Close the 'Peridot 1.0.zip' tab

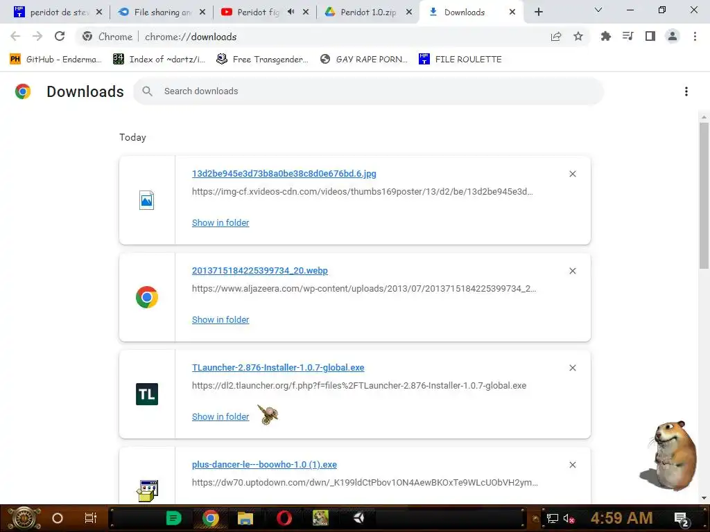coord(409,12)
